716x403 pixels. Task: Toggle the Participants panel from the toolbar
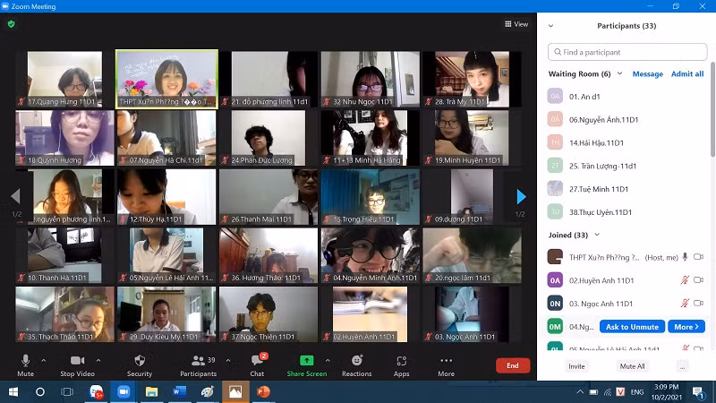tap(197, 360)
